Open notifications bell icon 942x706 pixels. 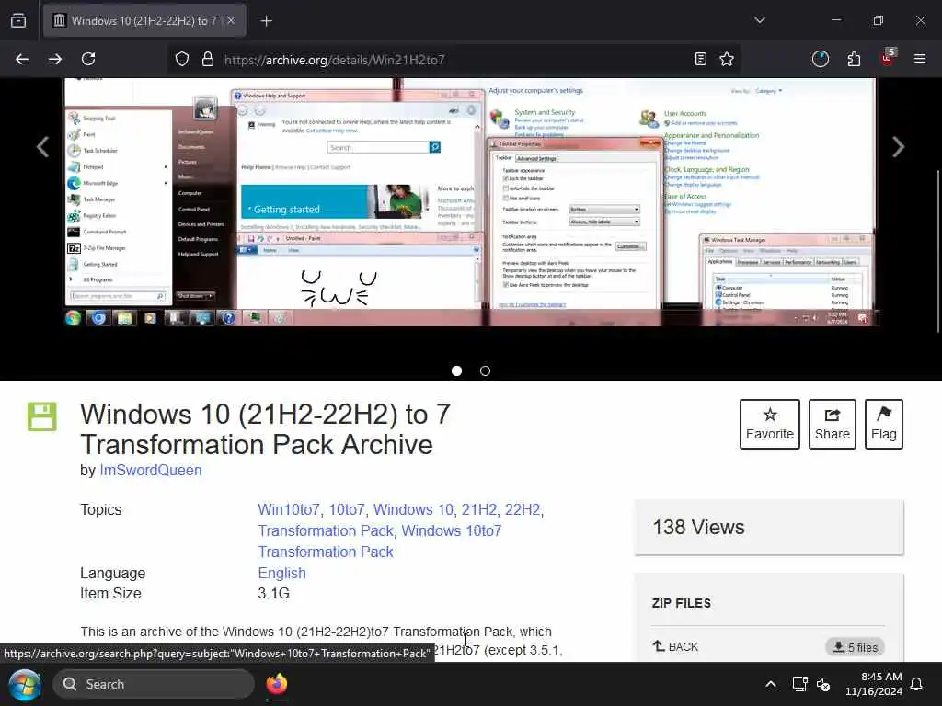(x=917, y=684)
